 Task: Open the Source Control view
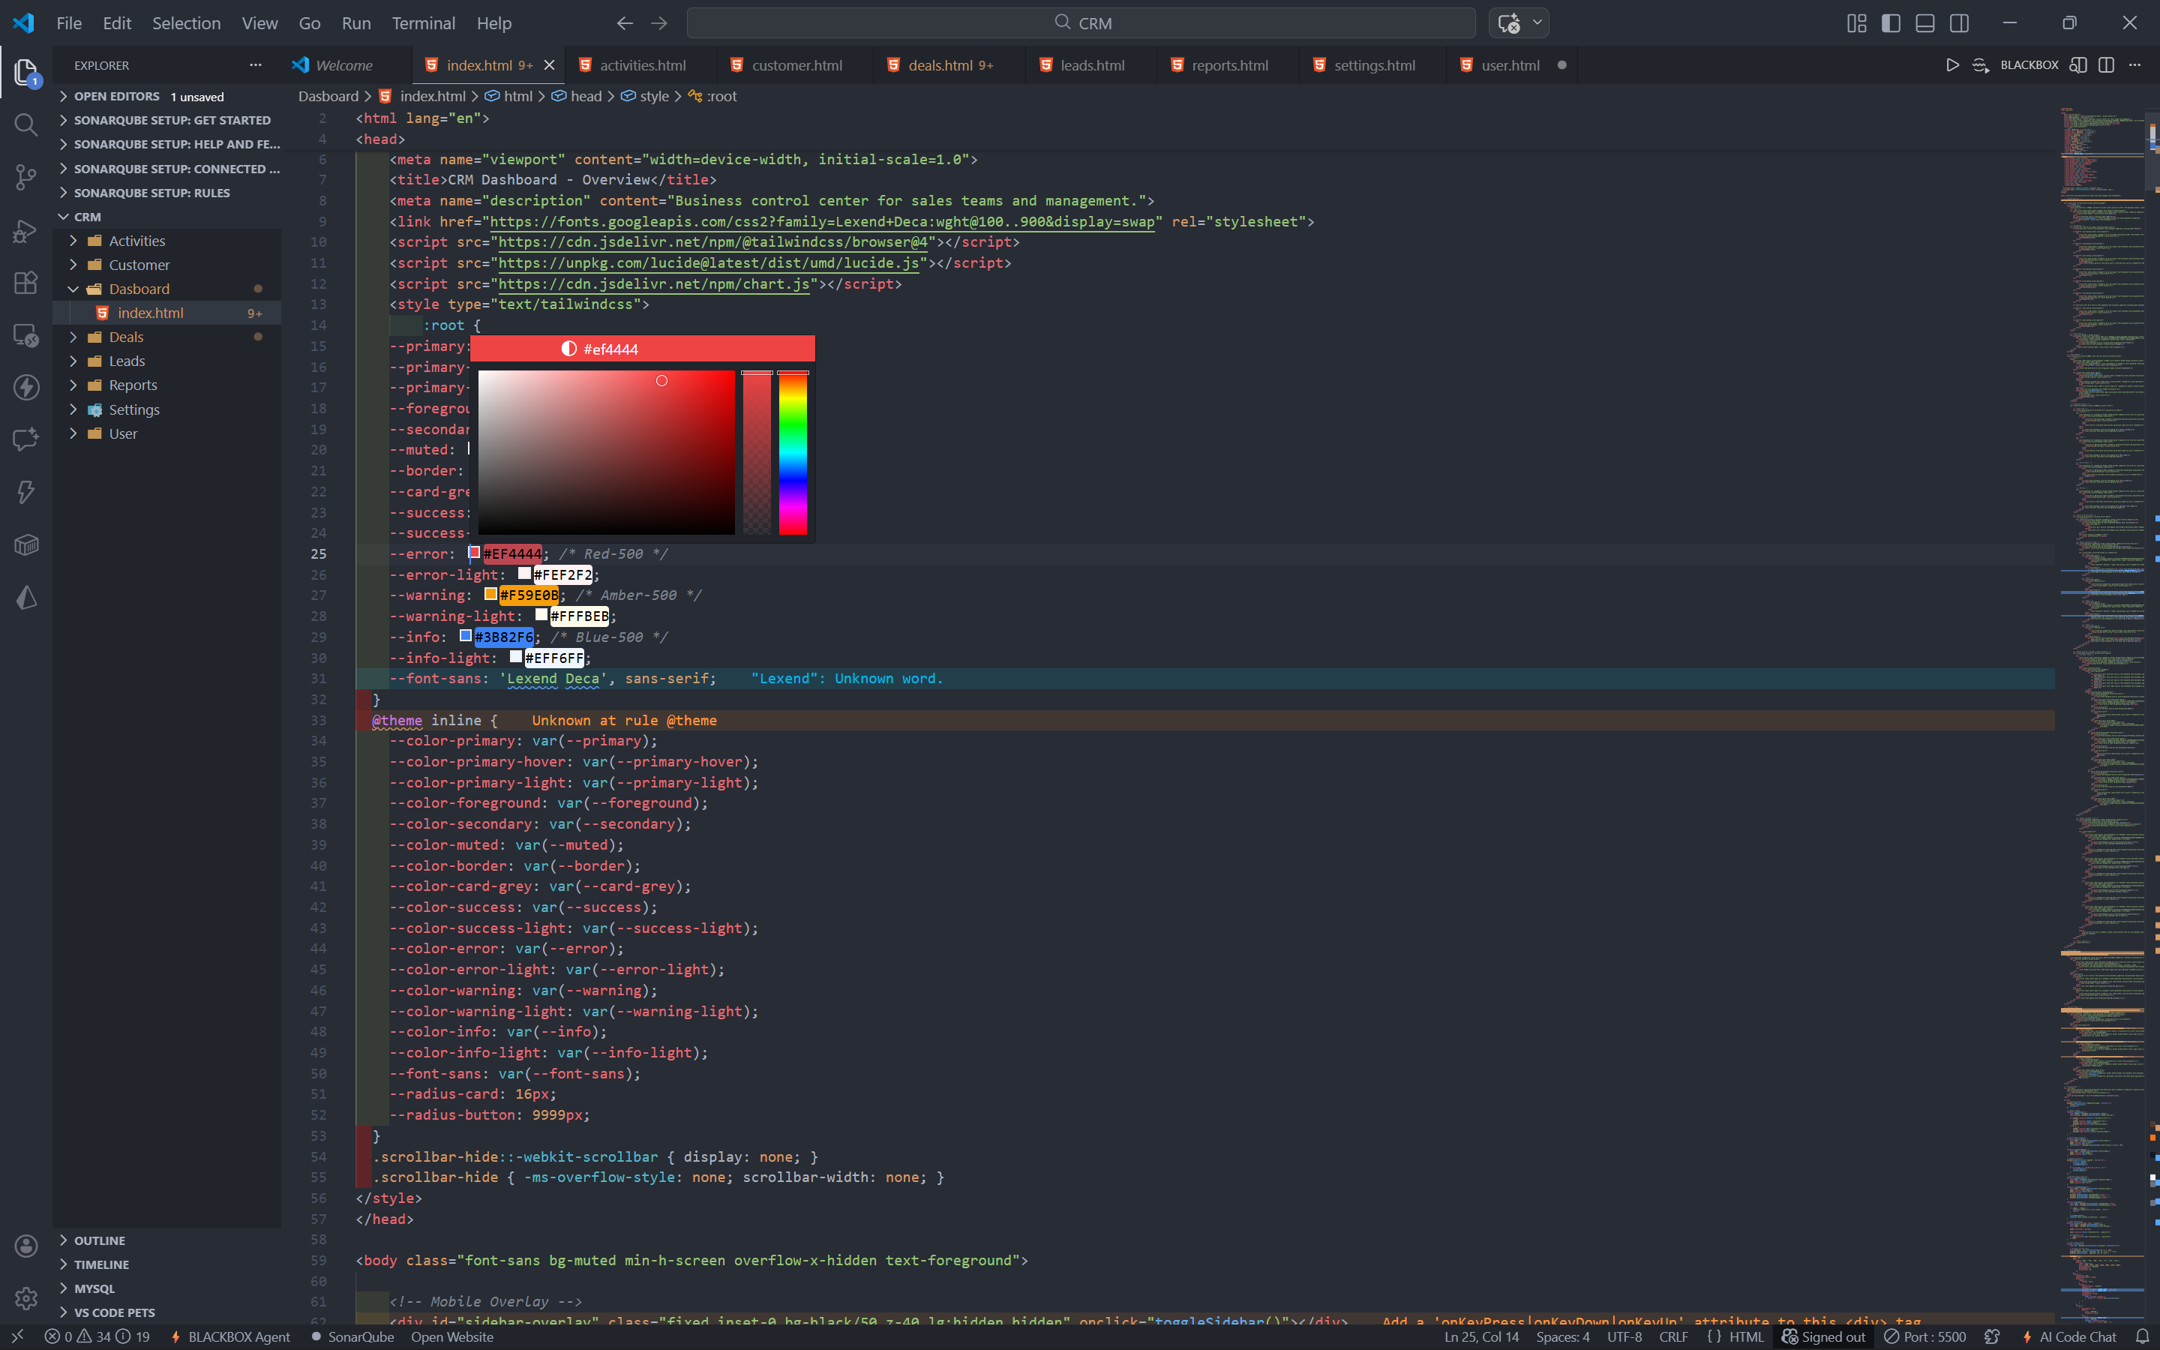[x=25, y=177]
